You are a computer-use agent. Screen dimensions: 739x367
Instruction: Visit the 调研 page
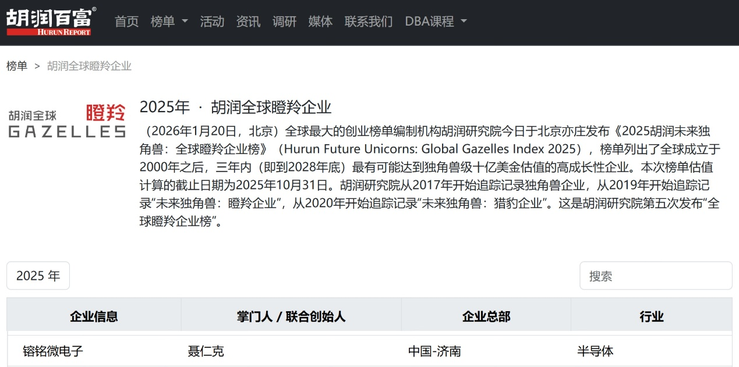point(284,22)
